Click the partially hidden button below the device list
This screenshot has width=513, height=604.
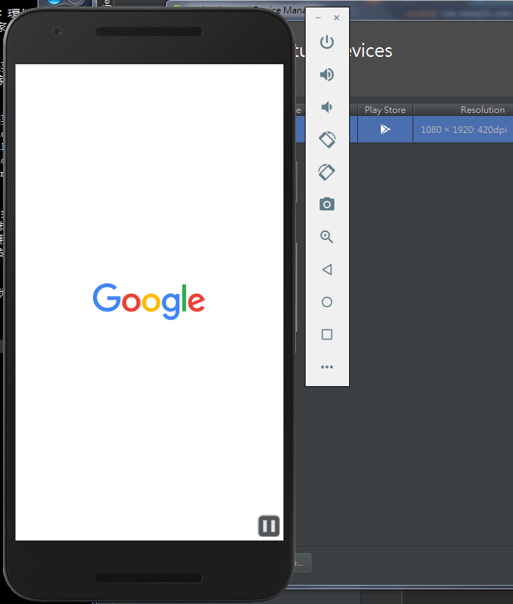(x=303, y=563)
